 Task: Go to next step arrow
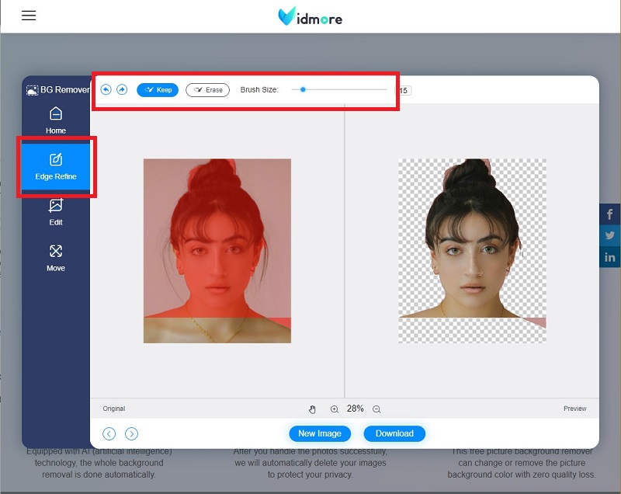coord(132,433)
